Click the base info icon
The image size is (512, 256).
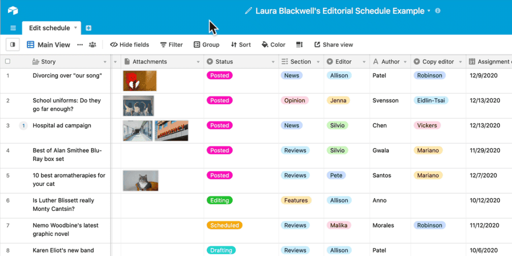(x=438, y=11)
